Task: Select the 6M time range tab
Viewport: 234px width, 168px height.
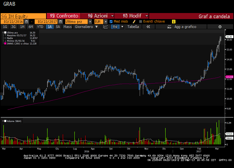Action: (x=31, y=27)
